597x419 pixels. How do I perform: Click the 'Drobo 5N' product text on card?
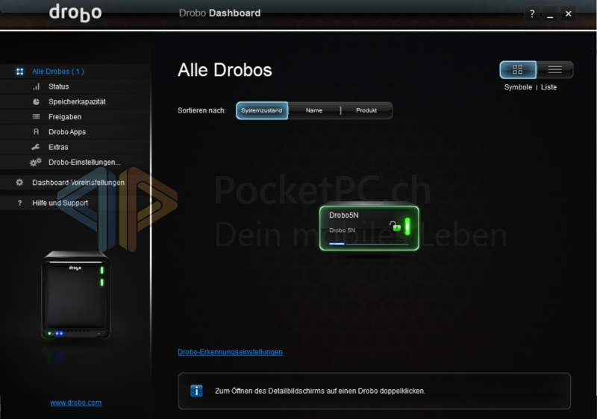(342, 230)
